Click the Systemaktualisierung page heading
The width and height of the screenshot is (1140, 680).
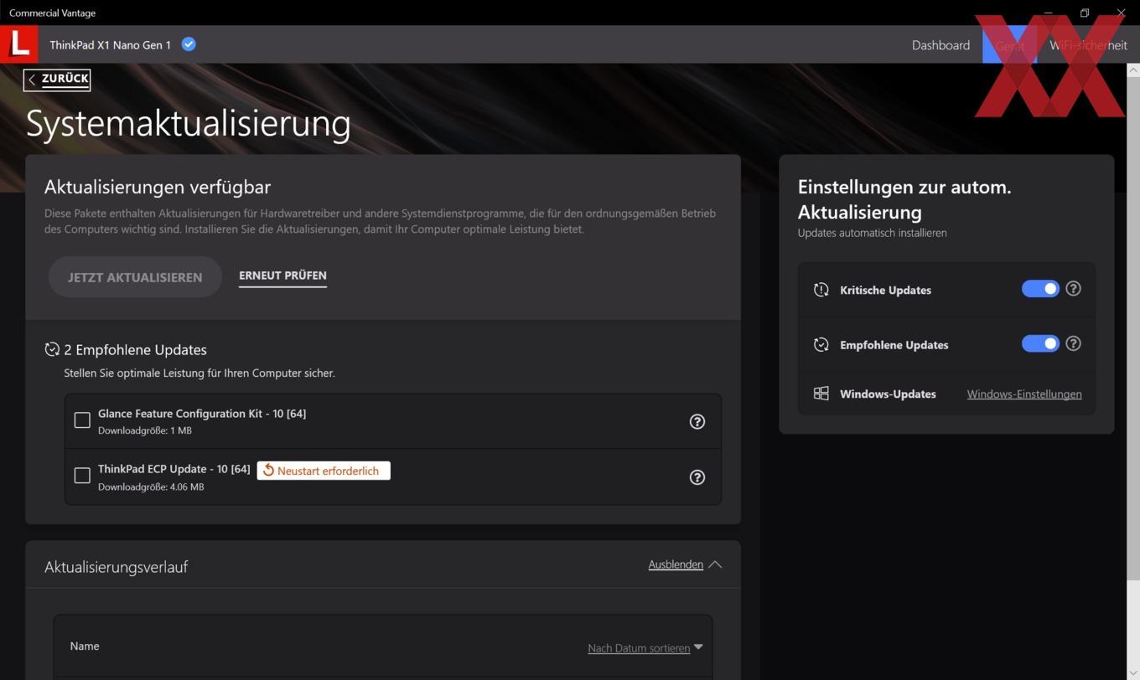tap(189, 123)
